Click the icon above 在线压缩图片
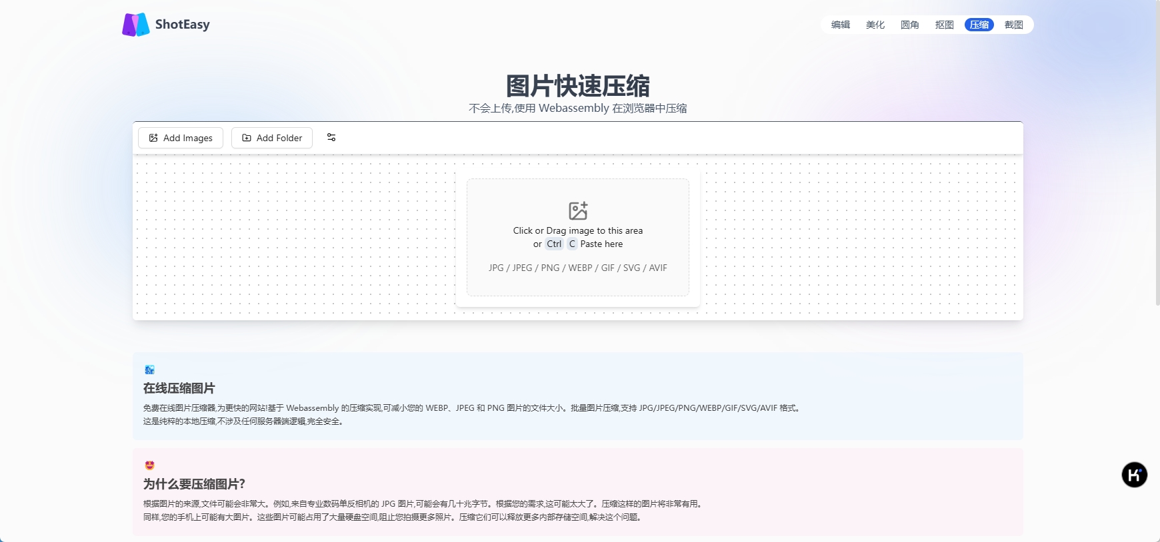Screen dimensions: 1160x542 [149, 370]
